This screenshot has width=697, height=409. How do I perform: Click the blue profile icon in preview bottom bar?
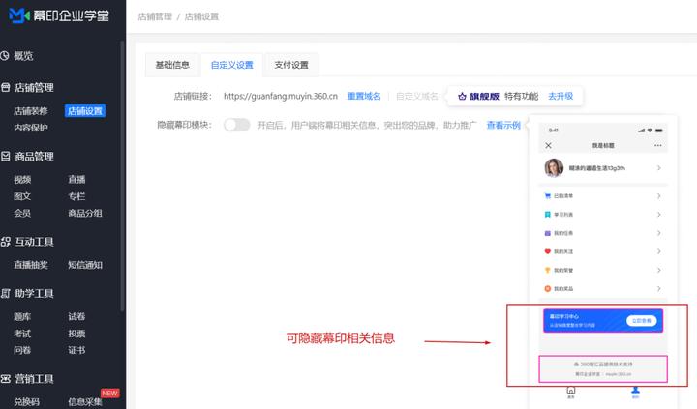tap(635, 391)
